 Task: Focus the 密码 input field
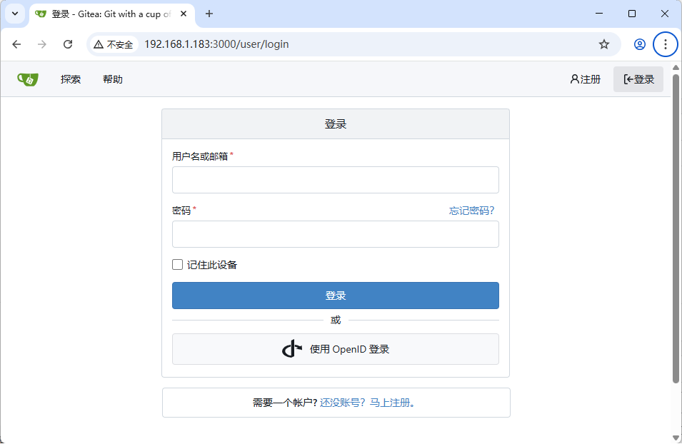[x=336, y=234]
